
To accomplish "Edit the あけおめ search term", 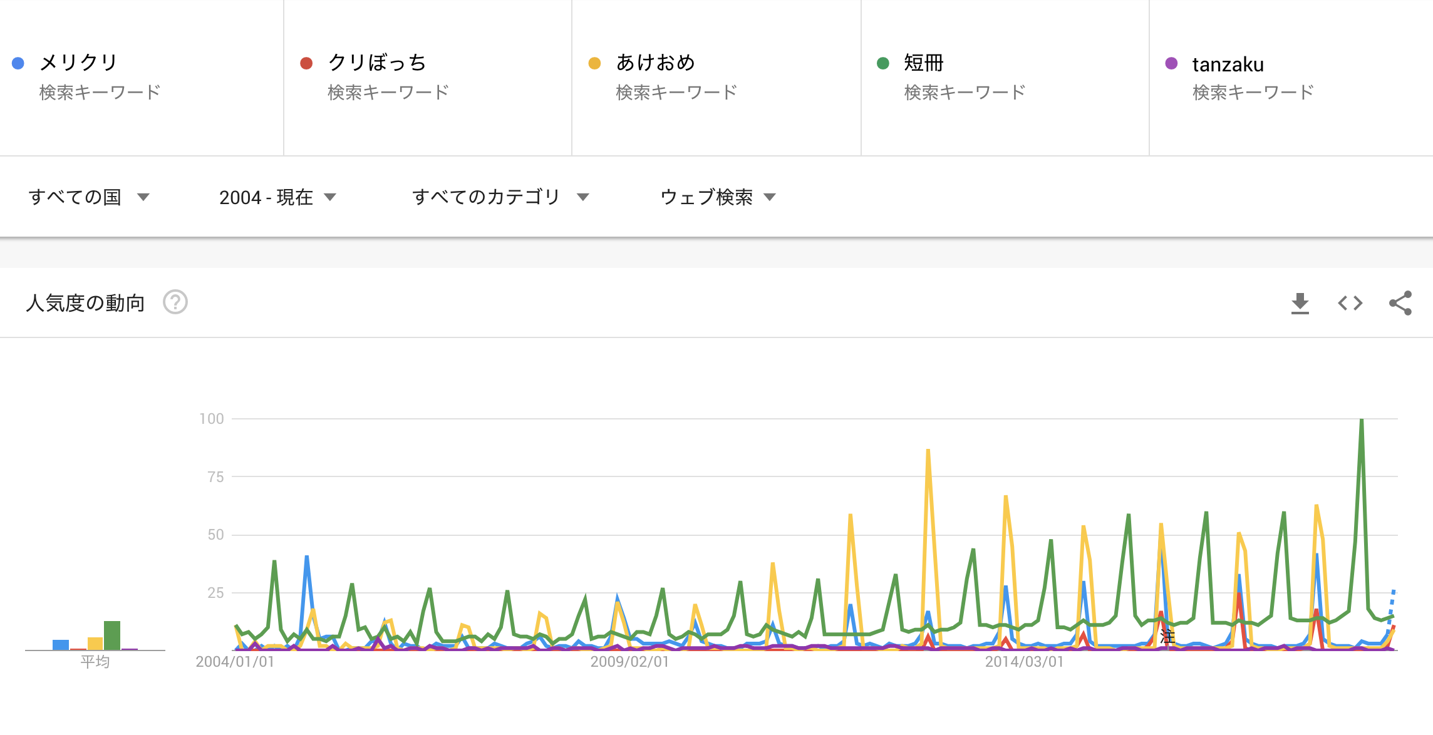I will pos(656,63).
